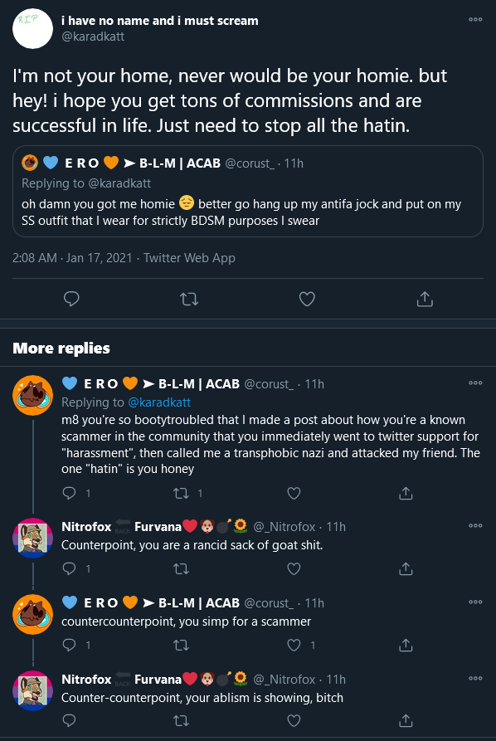
Task: Like the 'countercounterpoint' tweet with one like
Action: click(294, 645)
